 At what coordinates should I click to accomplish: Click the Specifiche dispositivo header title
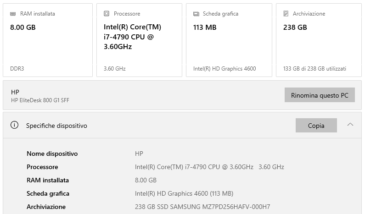point(56,126)
